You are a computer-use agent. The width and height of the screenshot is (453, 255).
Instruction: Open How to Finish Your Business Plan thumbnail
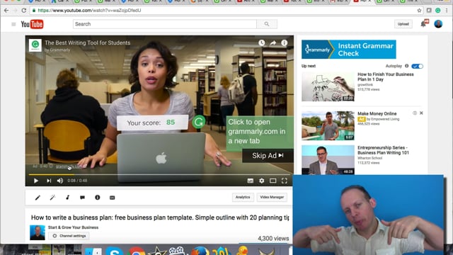(328, 86)
